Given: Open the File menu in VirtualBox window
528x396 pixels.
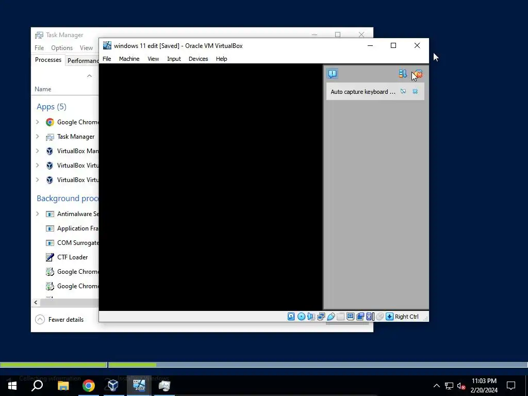Looking at the screenshot, I should pyautogui.click(x=107, y=59).
